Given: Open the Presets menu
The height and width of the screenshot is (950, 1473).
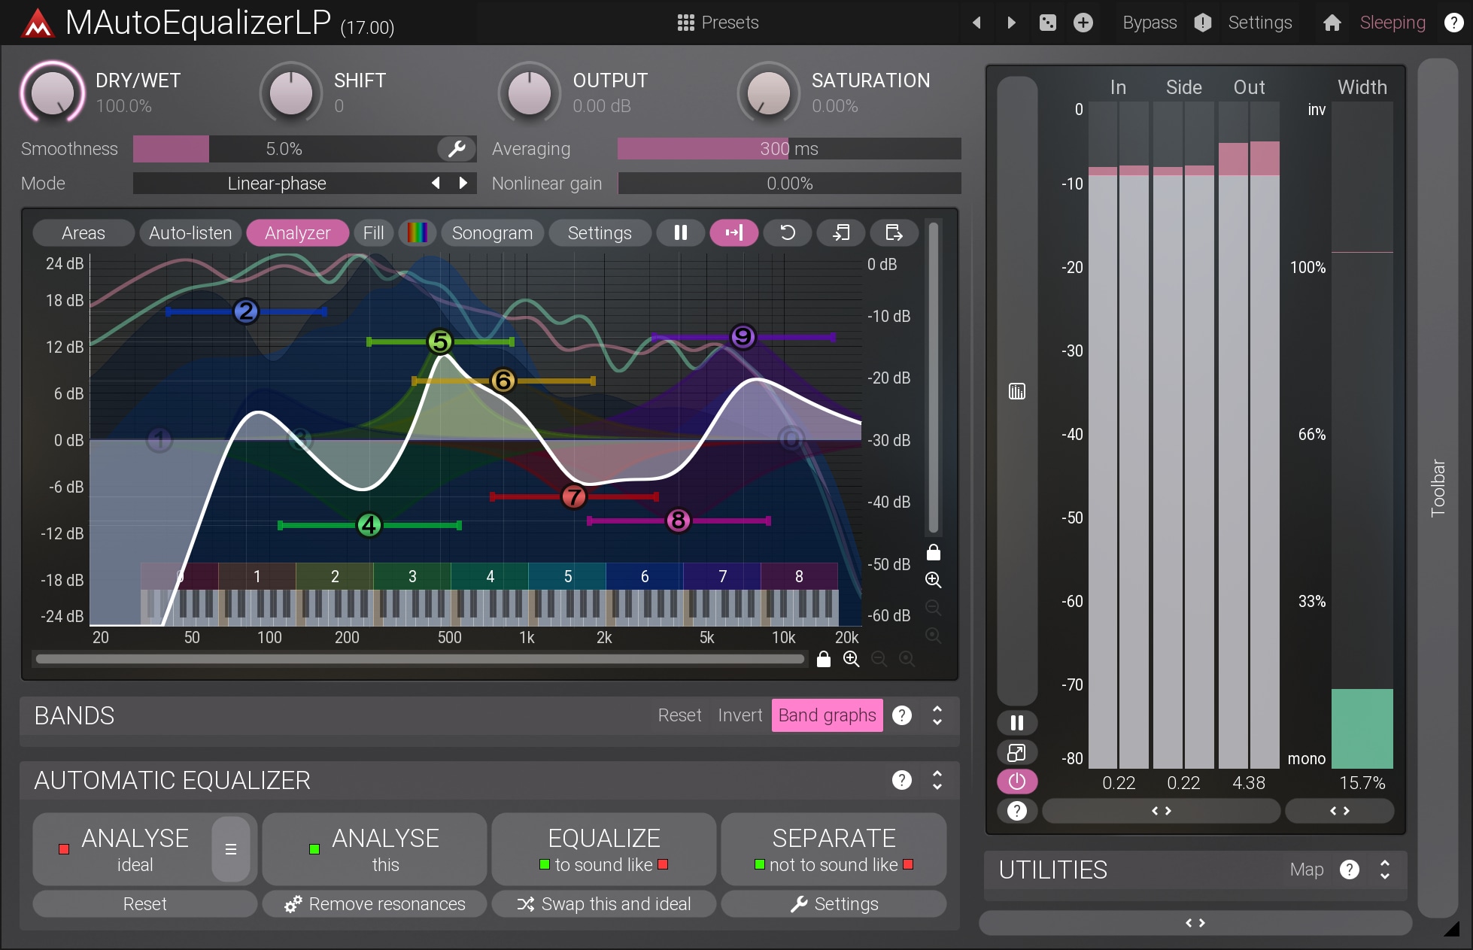Looking at the screenshot, I should pos(718,23).
